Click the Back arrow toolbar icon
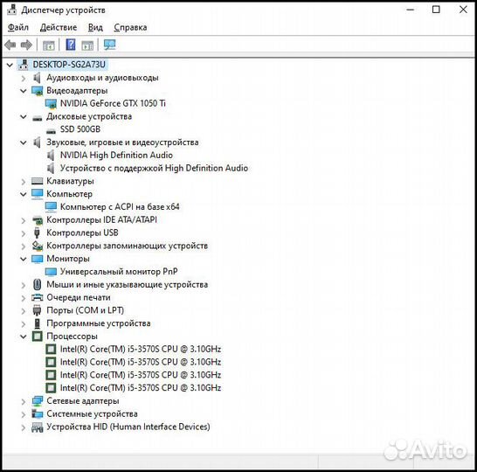477x472 pixels. tap(10, 45)
